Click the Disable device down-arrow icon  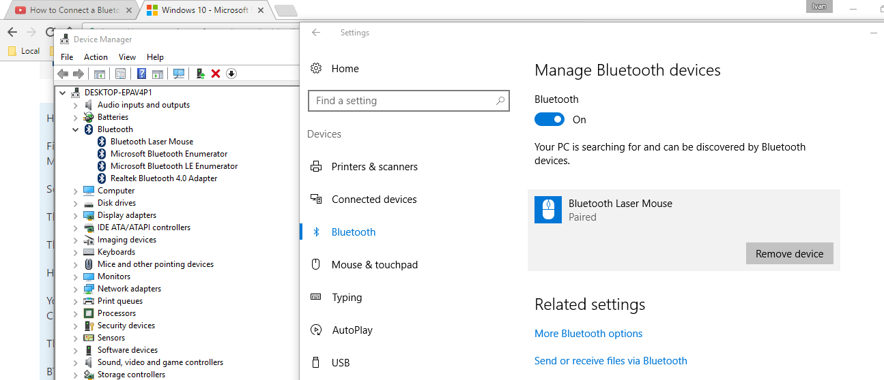pyautogui.click(x=231, y=74)
